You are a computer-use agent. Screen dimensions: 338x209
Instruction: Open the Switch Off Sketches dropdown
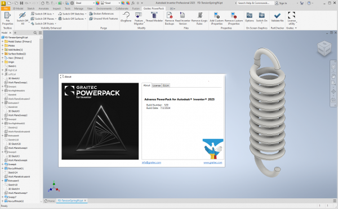86,13
